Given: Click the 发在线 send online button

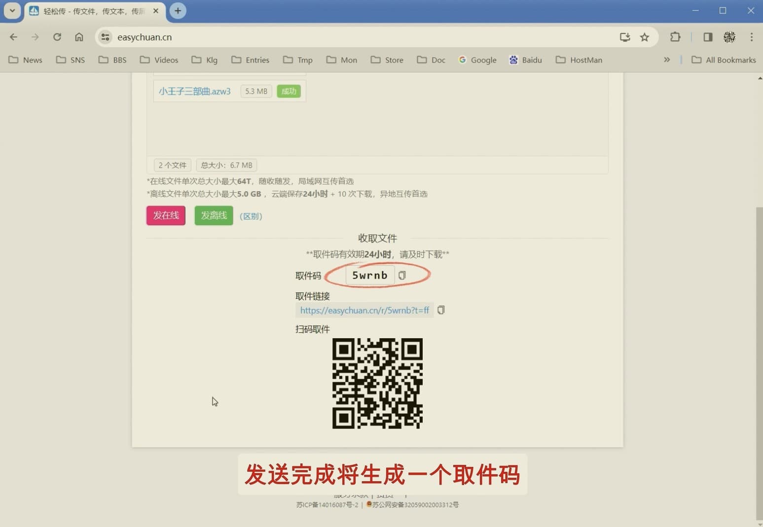Looking at the screenshot, I should coord(166,215).
